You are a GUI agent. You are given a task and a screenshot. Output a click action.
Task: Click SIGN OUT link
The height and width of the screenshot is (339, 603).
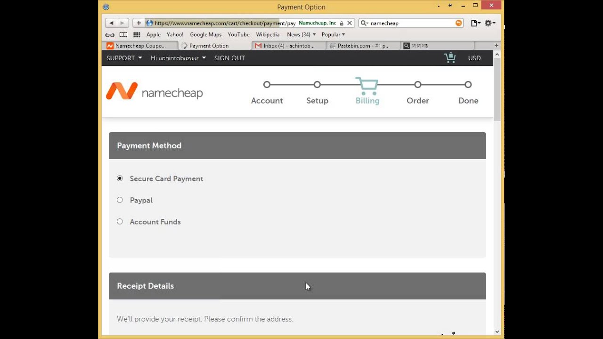pos(229,58)
